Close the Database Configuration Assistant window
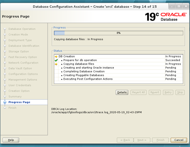This screenshot has height=147, width=190. tap(186, 7)
